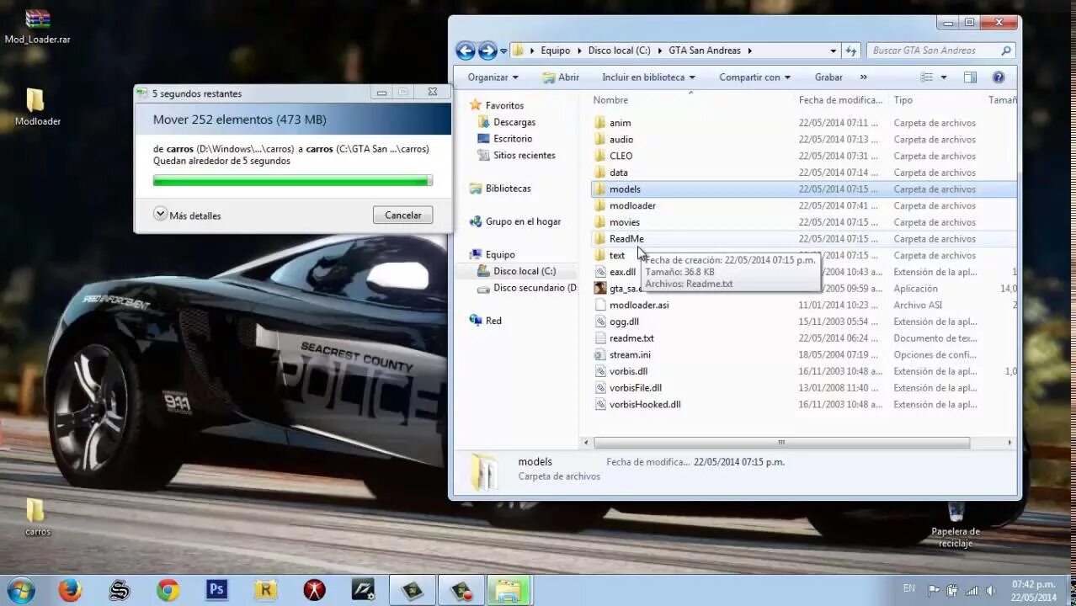Open the Organizar dropdown menu
This screenshot has height=606, width=1076.
tap(493, 77)
